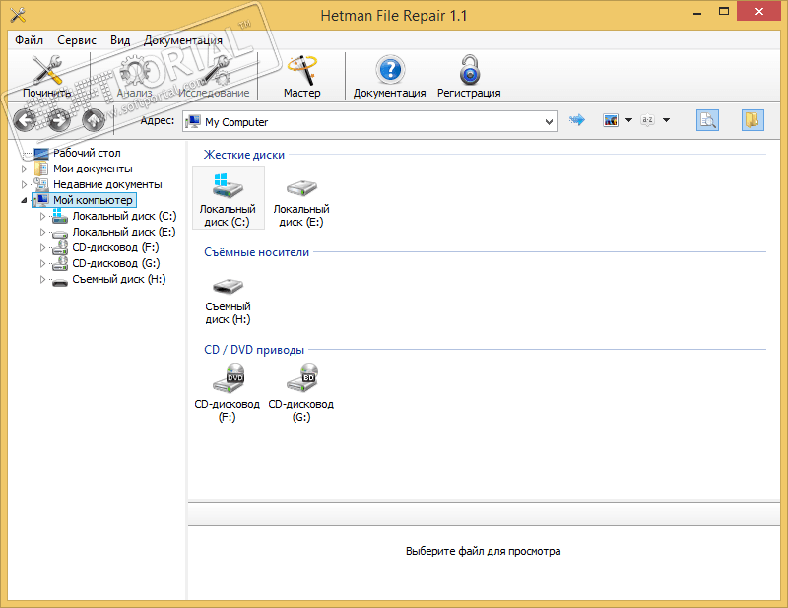Expand Локальный диск (E:) tree node

click(x=42, y=232)
